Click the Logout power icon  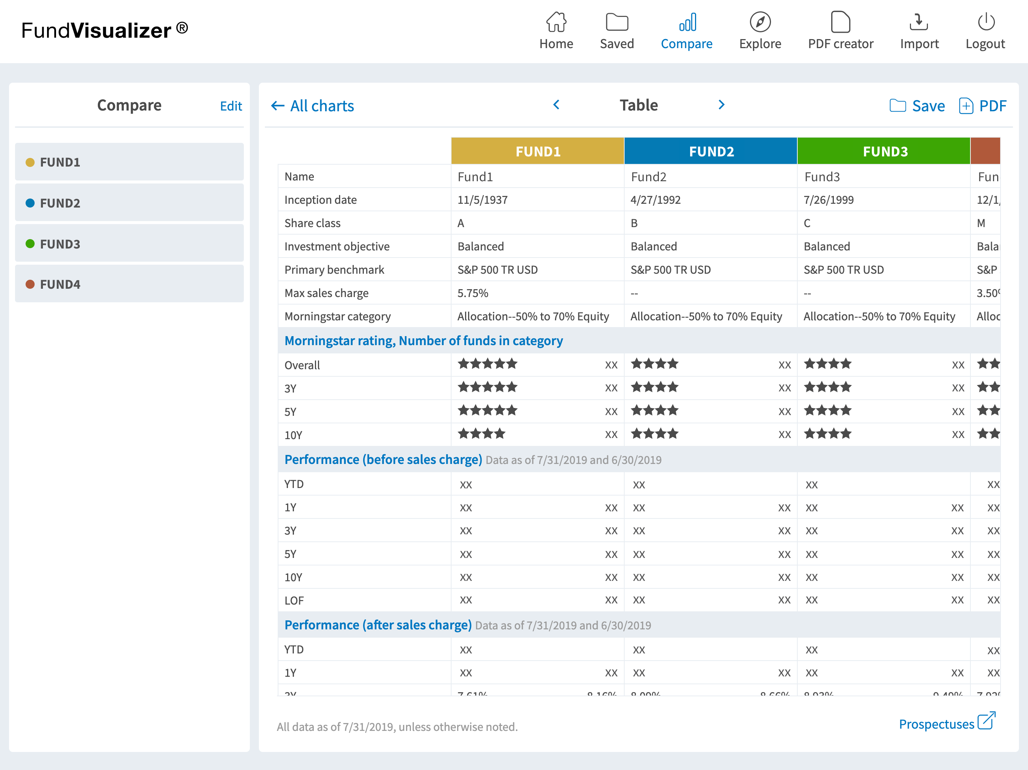[x=986, y=22]
